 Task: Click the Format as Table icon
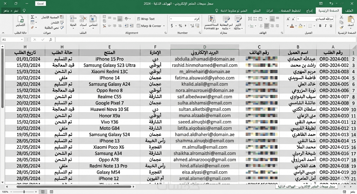point(226,19)
